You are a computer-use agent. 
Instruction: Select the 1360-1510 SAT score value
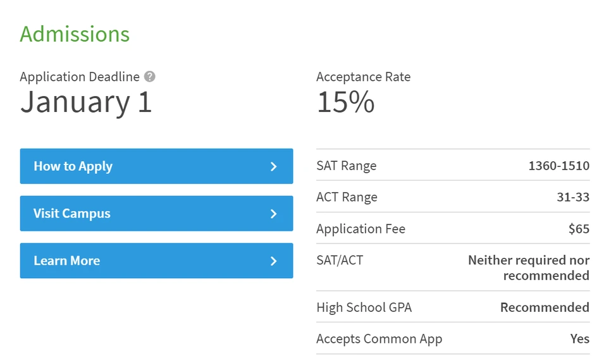[x=559, y=166]
